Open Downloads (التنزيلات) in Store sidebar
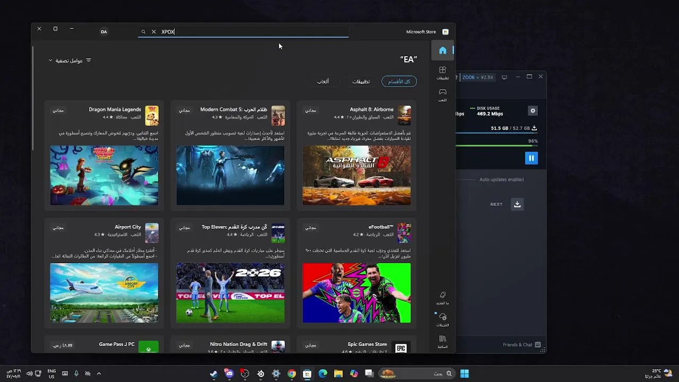 click(x=442, y=320)
